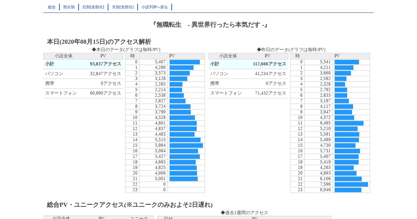Screen dimensions: 417x219
Task: Select today's スマートフォン value 60,990アクセス
Action: pyautogui.click(x=106, y=93)
